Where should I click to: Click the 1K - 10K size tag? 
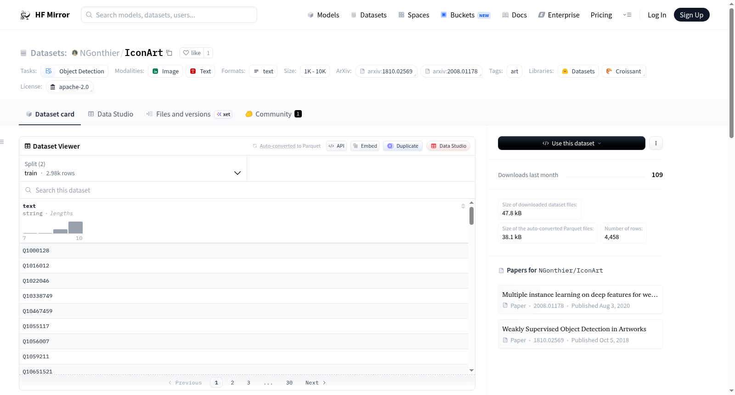(x=315, y=71)
